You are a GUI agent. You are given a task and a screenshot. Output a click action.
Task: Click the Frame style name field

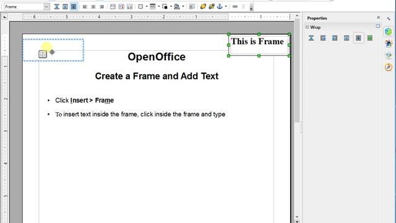(x=24, y=7)
